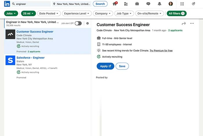203x136 pixels.
Task: Open the Jobs briefcase icon in navbar
Action: point(137,4)
